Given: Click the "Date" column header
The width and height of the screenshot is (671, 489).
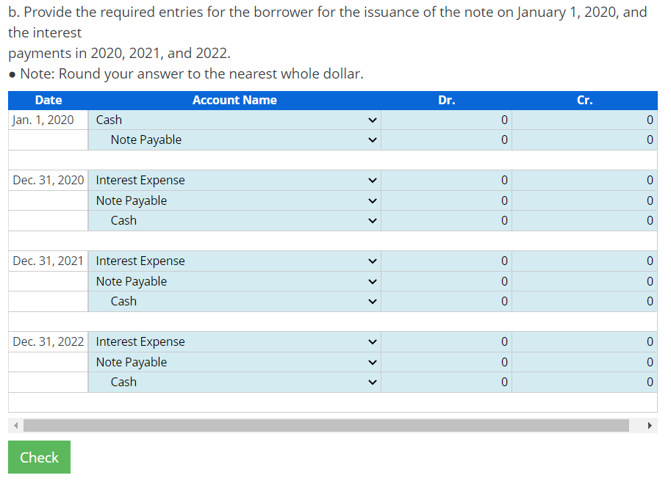Looking at the screenshot, I should tap(49, 100).
